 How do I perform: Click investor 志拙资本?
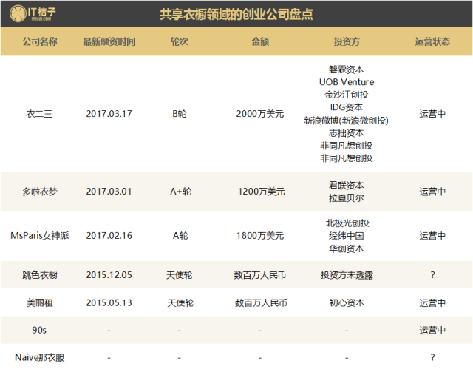pos(347,133)
